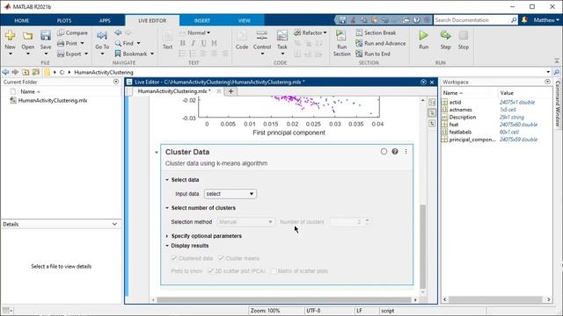563x316 pixels.
Task: Click the Live Editor vertical scrollbar
Action: tap(422, 247)
